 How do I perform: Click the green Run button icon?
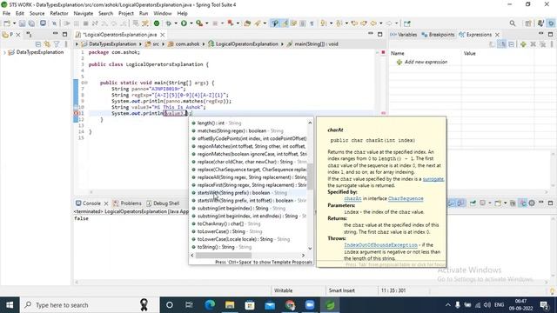(184, 23)
